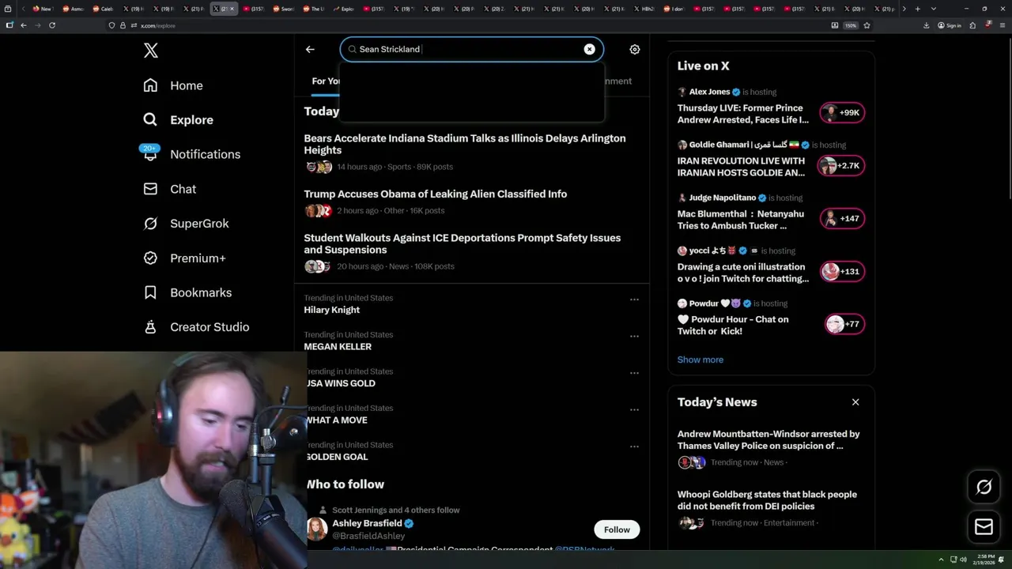Click site info shield icon

pyautogui.click(x=111, y=25)
